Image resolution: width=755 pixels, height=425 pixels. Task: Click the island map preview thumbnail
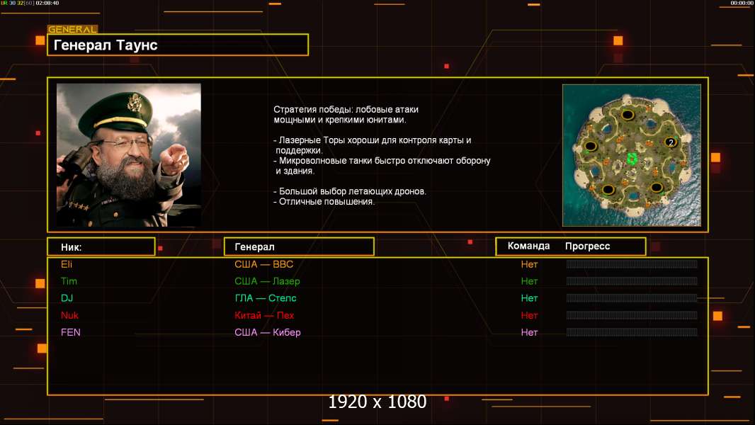[x=632, y=155]
